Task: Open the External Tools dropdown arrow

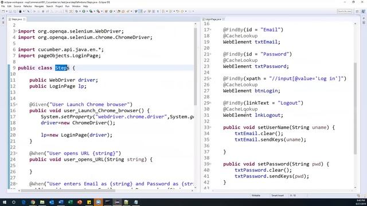Action: point(101,11)
